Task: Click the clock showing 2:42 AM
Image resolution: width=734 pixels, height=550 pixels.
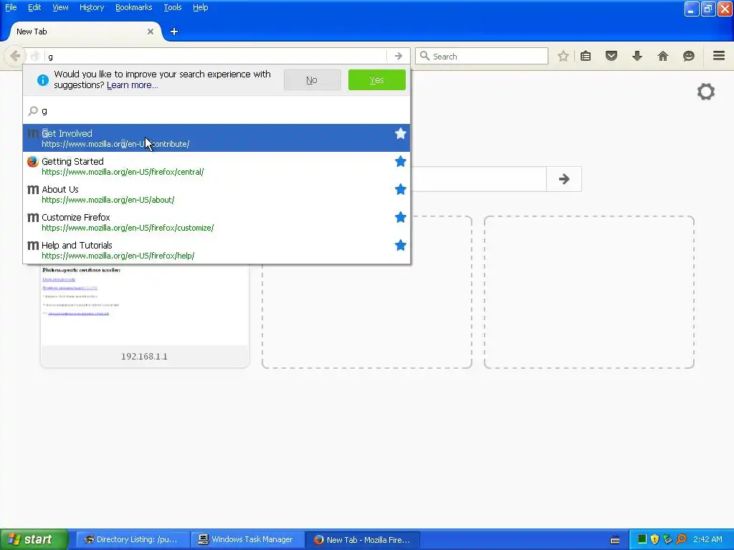Action: pos(707,539)
